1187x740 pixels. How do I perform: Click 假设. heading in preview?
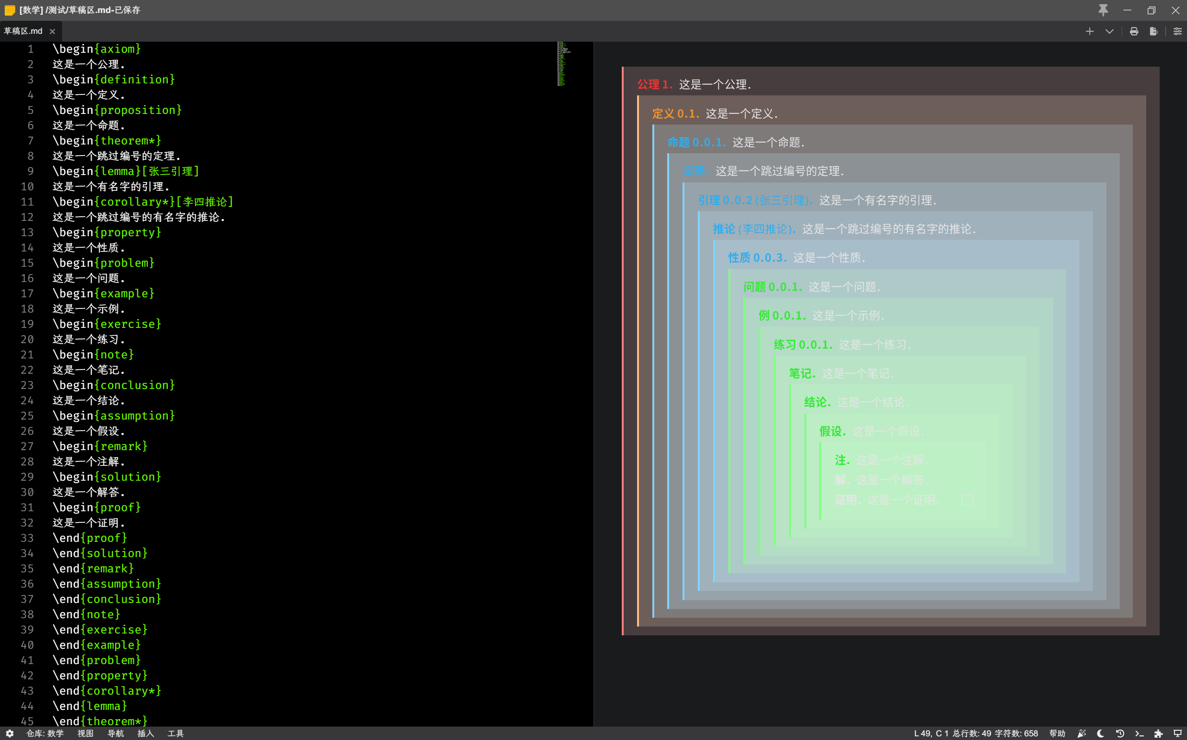(x=833, y=431)
